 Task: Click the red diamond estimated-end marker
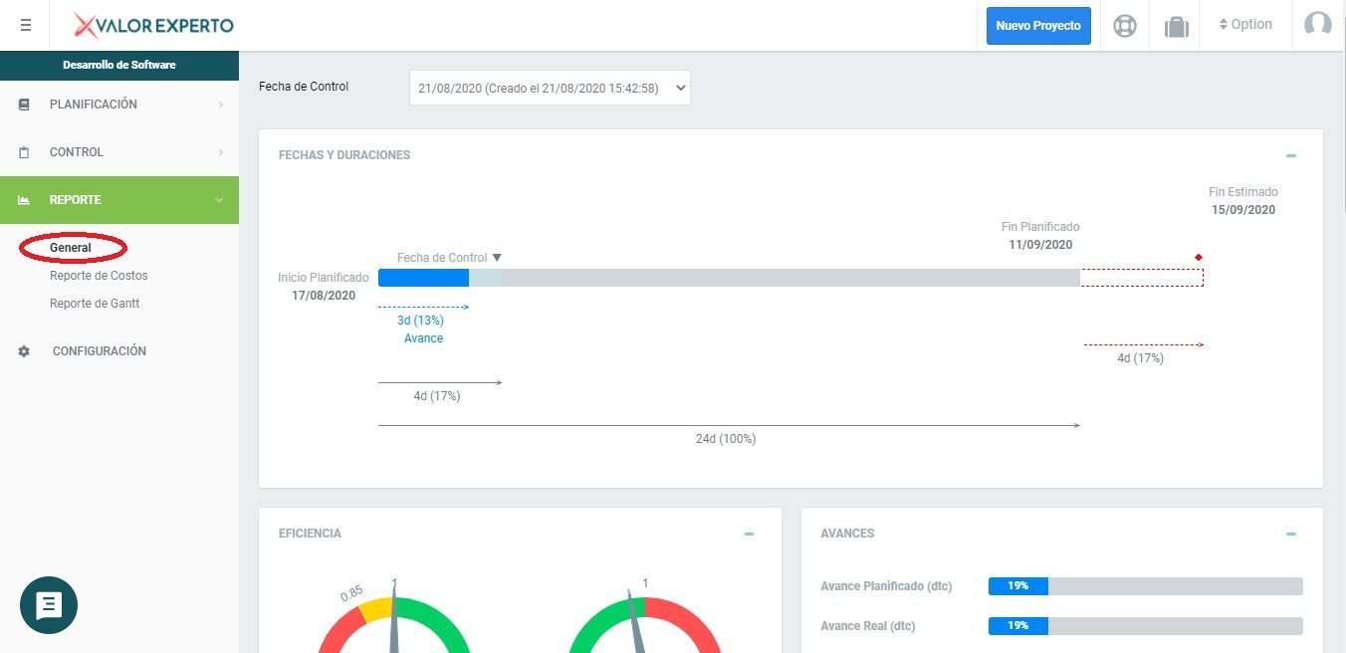[1199, 257]
